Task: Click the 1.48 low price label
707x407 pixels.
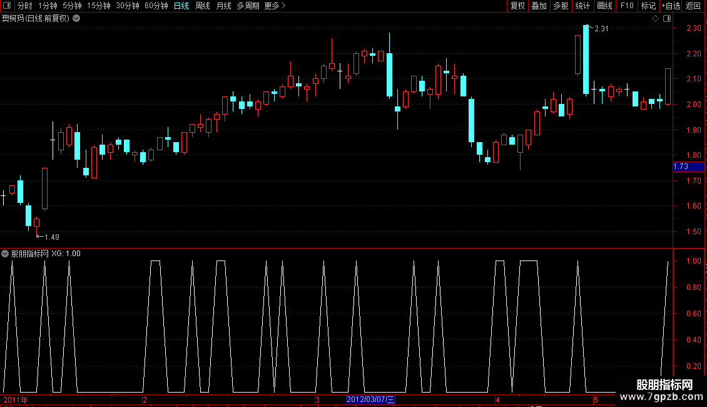Action: (x=52, y=237)
